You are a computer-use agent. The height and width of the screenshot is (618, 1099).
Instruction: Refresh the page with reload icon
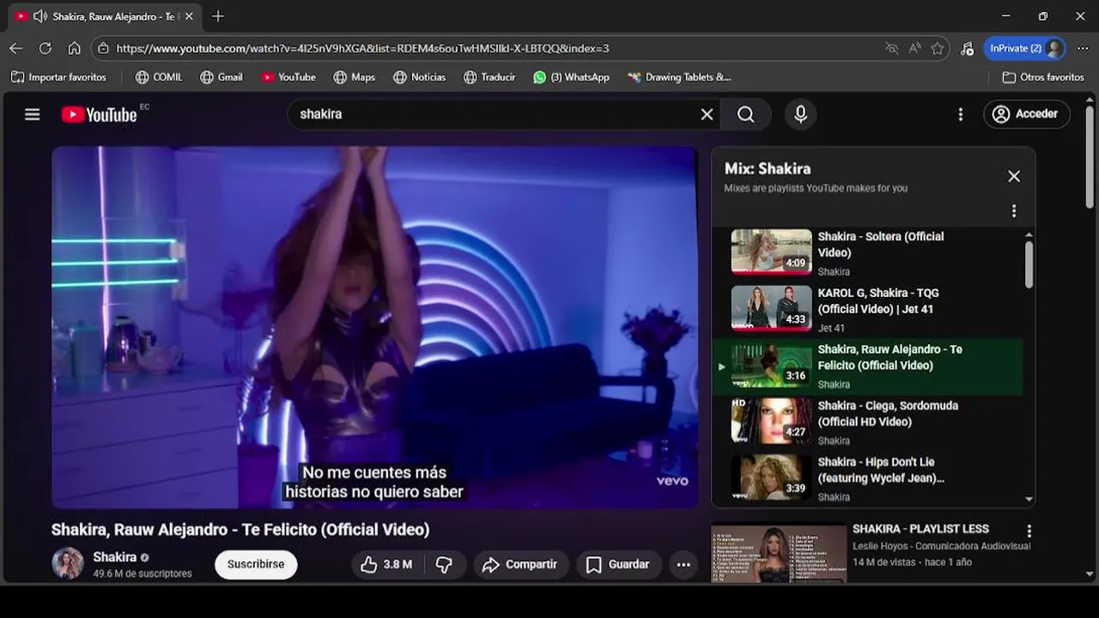[46, 48]
